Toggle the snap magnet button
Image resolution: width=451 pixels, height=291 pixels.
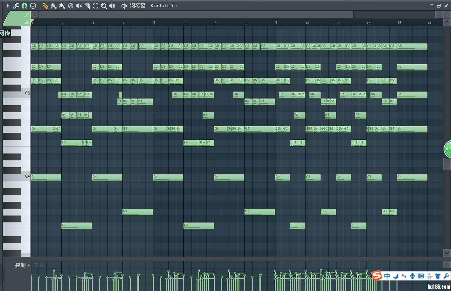click(24, 6)
